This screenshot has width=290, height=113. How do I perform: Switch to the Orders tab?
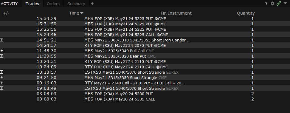53,4
